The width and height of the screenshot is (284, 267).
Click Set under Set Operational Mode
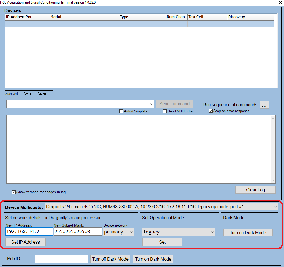click(x=162, y=242)
